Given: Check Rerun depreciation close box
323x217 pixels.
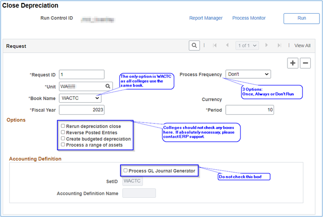Looking at the screenshot, I should coord(63,126).
